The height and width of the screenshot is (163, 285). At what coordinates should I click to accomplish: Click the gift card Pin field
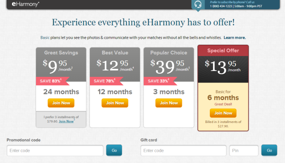(244, 151)
